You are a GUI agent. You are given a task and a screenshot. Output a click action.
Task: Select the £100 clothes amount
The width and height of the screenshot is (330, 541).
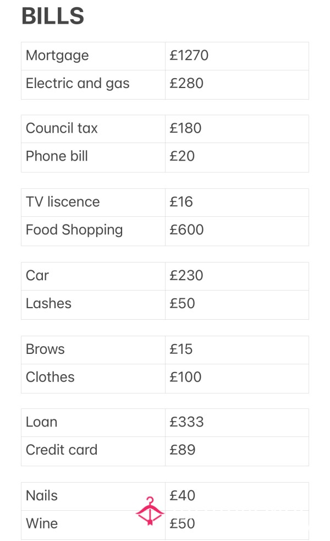pos(185,377)
